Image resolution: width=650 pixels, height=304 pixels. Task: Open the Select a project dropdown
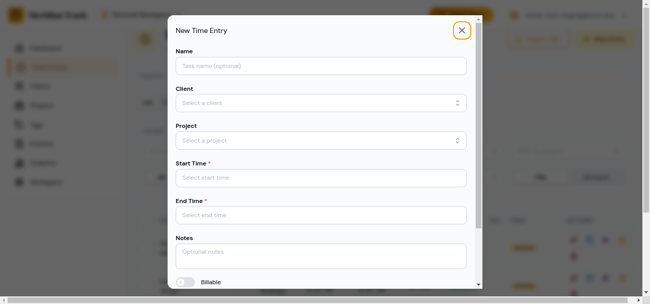tap(321, 140)
